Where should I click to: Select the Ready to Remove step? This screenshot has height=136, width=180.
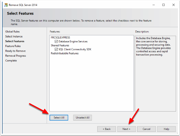pos(15,51)
